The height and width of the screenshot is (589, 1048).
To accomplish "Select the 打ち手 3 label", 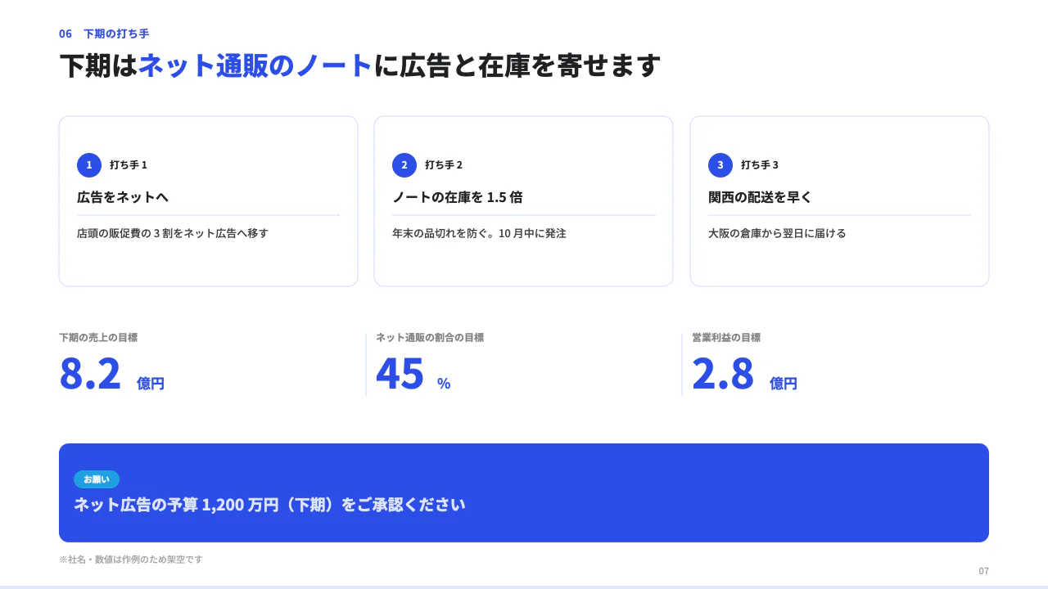I will [x=760, y=165].
